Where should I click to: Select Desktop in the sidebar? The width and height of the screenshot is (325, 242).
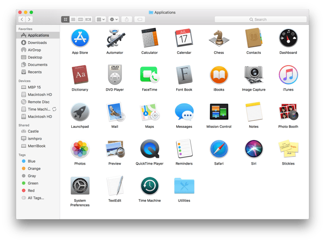click(38, 58)
